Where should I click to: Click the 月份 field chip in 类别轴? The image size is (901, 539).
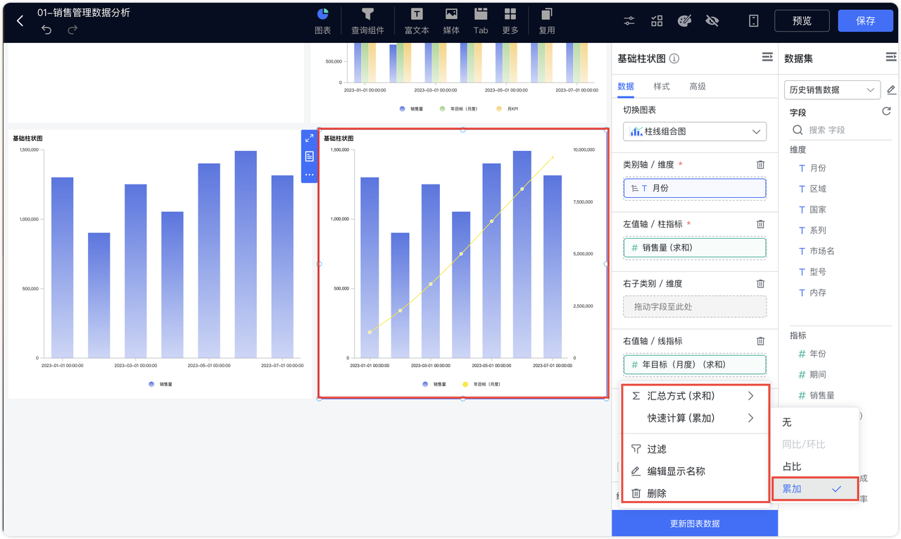click(695, 188)
